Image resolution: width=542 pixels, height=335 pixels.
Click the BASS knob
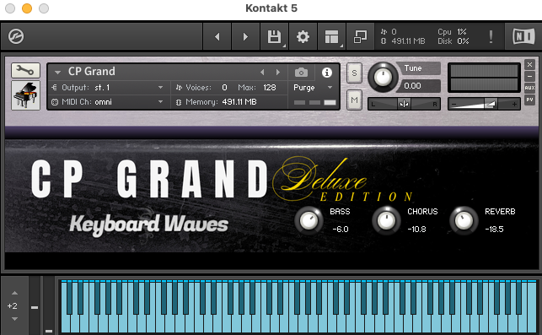pos(309,220)
